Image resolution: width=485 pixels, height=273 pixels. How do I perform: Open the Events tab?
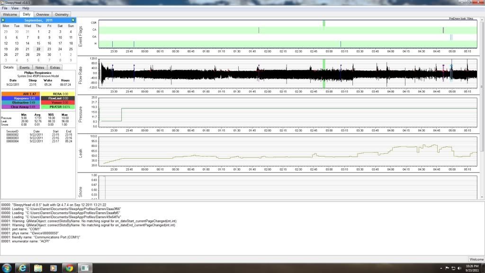tap(24, 68)
